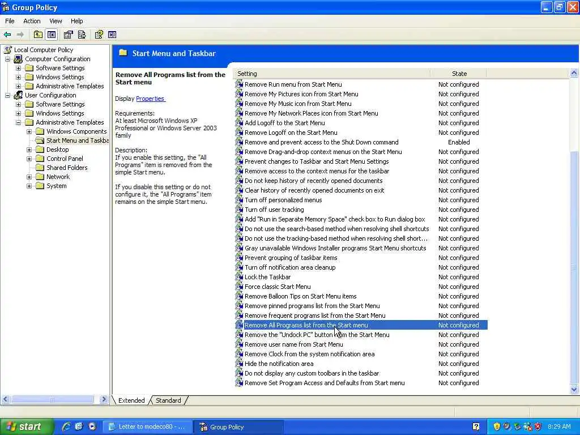Image resolution: width=580 pixels, height=435 pixels.
Task: Select Turn off personalized menus setting
Action: point(283,200)
